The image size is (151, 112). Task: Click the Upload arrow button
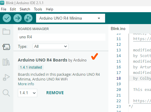pos(18,18)
